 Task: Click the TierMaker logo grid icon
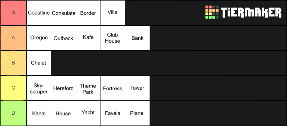pyautogui.click(x=212, y=12)
